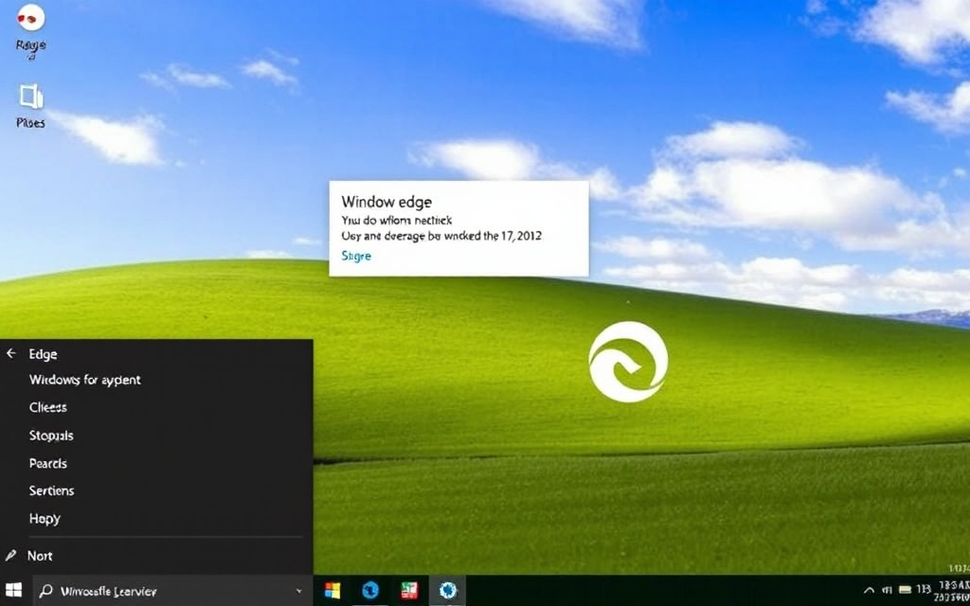Click the text mentioning 17, 2012
Image resolution: width=970 pixels, height=606 pixels.
point(442,236)
